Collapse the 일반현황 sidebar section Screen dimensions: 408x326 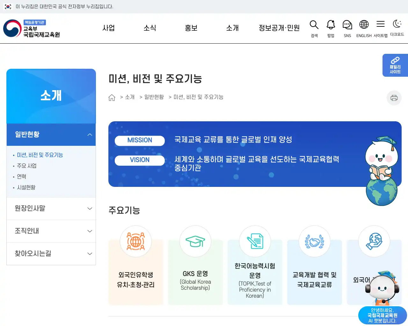(x=51, y=135)
